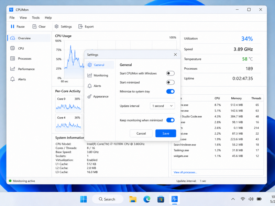Close the Settings dialog with X
The width and height of the screenshot is (275, 206).
pyautogui.click(x=175, y=55)
